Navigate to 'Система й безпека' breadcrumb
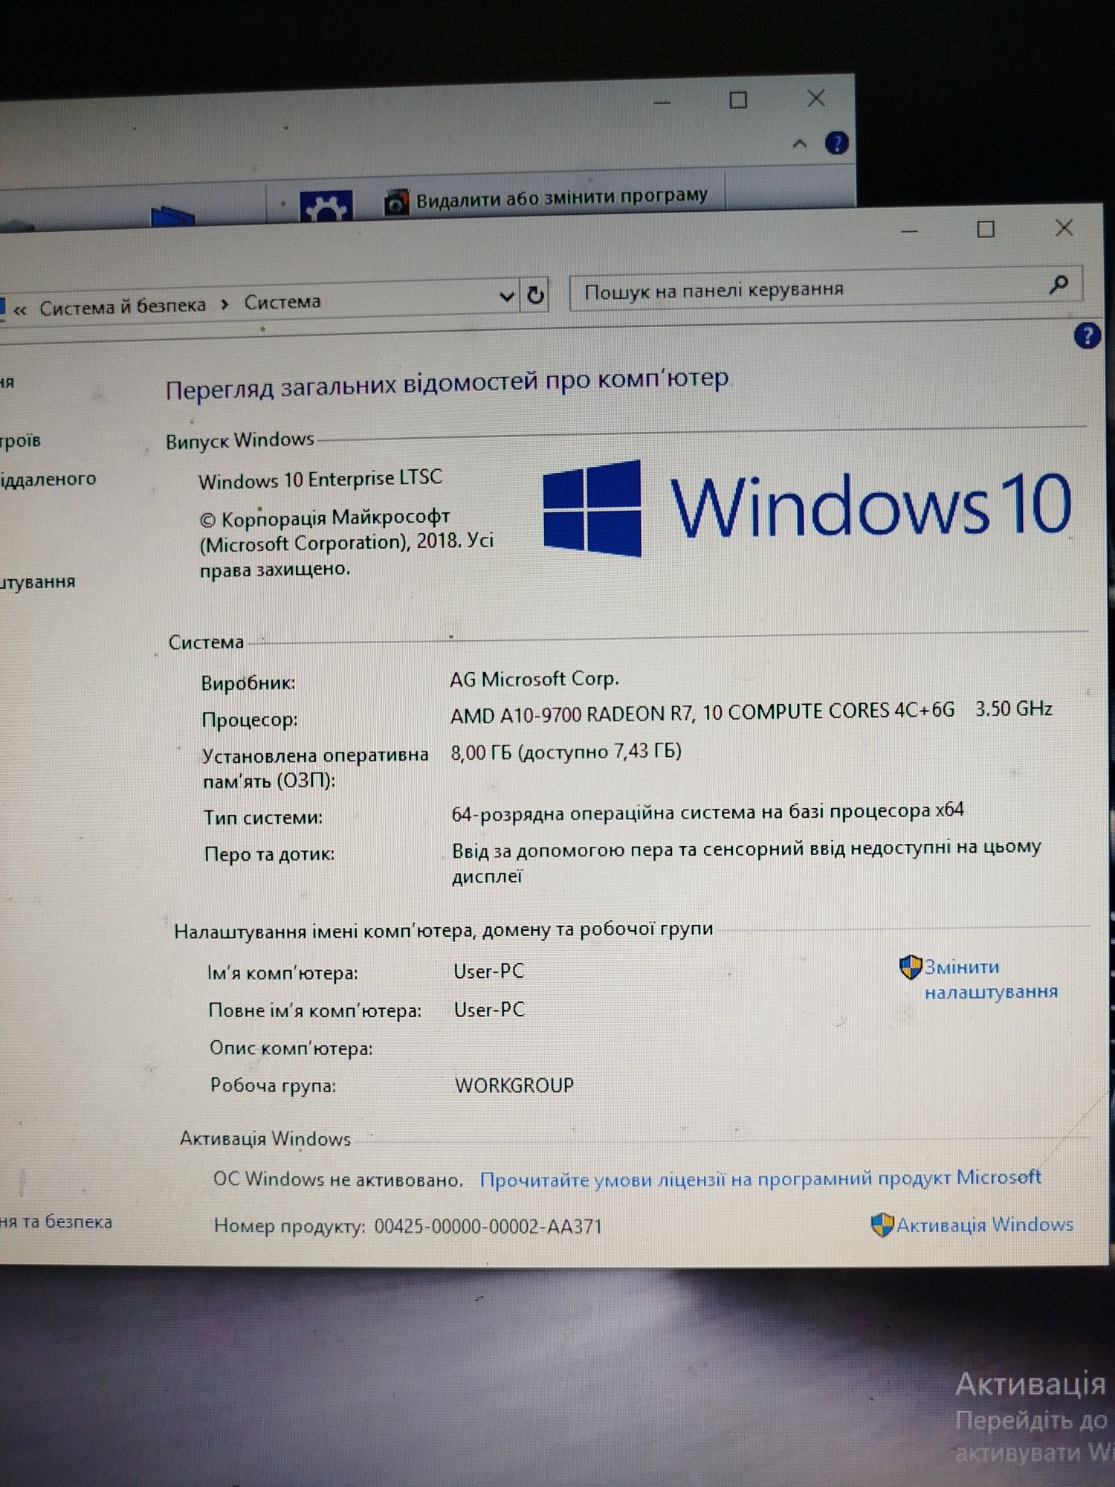 pos(123,306)
